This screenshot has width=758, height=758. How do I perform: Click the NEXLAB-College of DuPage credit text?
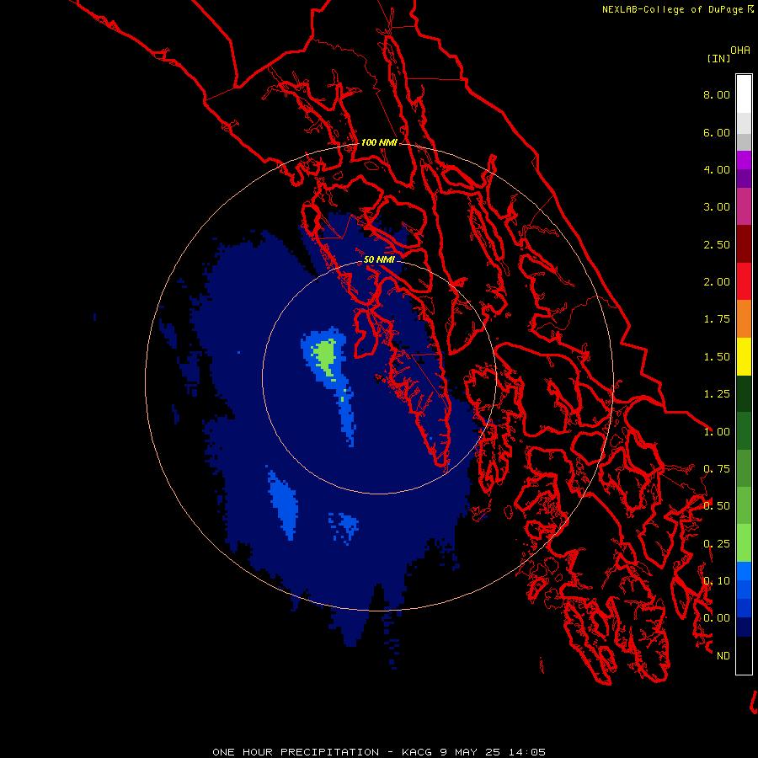pyautogui.click(x=674, y=9)
